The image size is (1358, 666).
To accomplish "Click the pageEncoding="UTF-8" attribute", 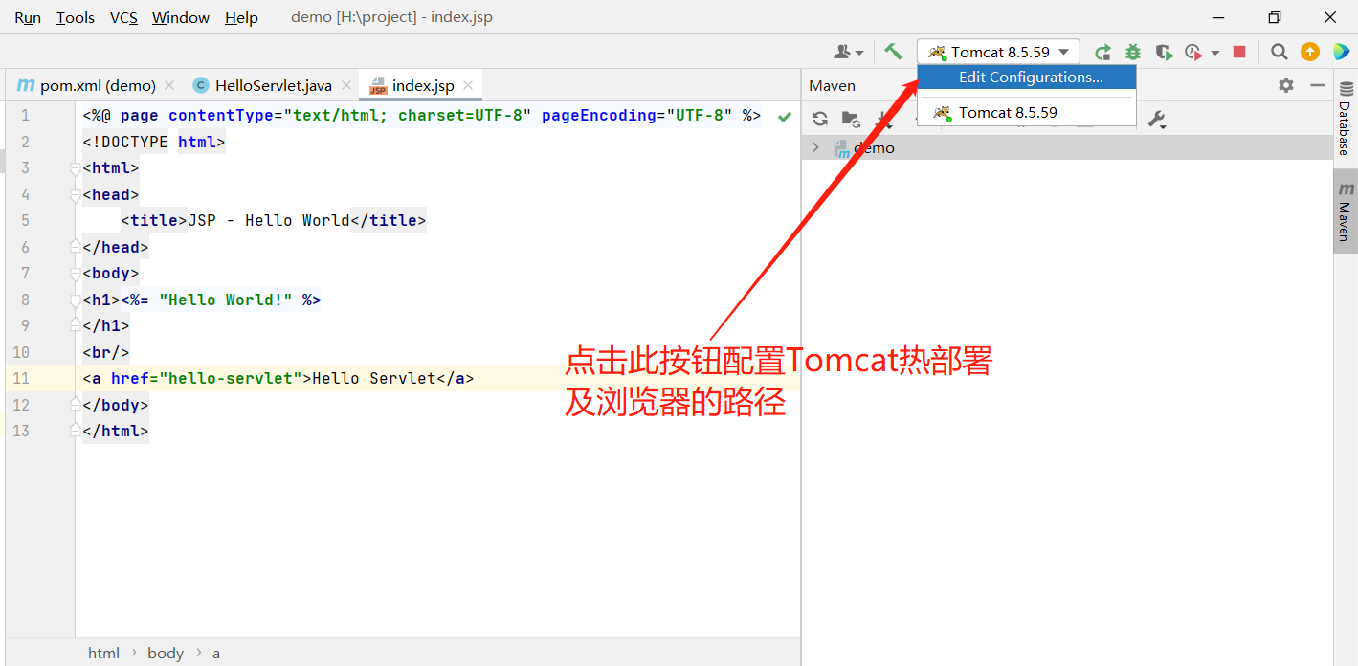I will (637, 116).
